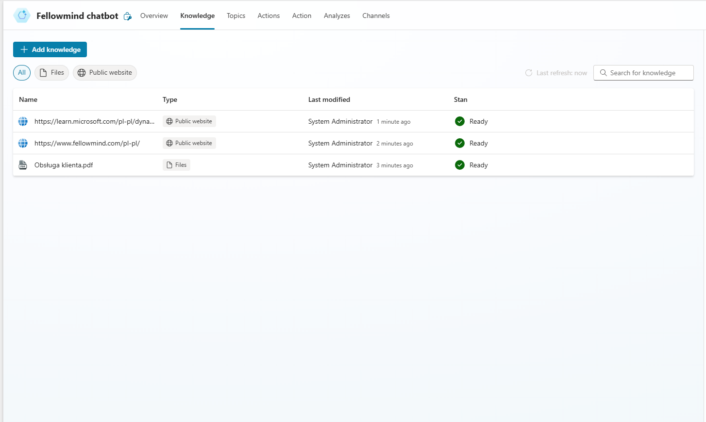
Task: Click Ready status text in Obsługa klienta.pdf row
Action: click(x=479, y=165)
